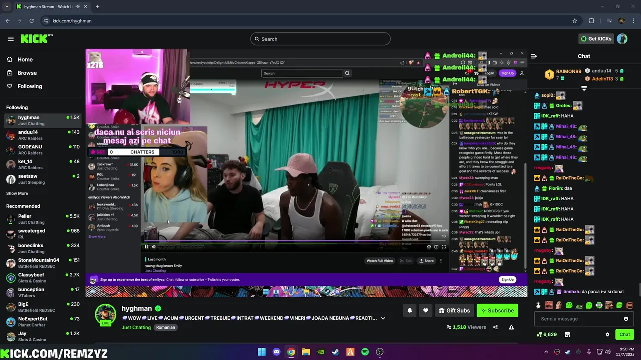Show hidden system tray icons chevron

click(546, 352)
